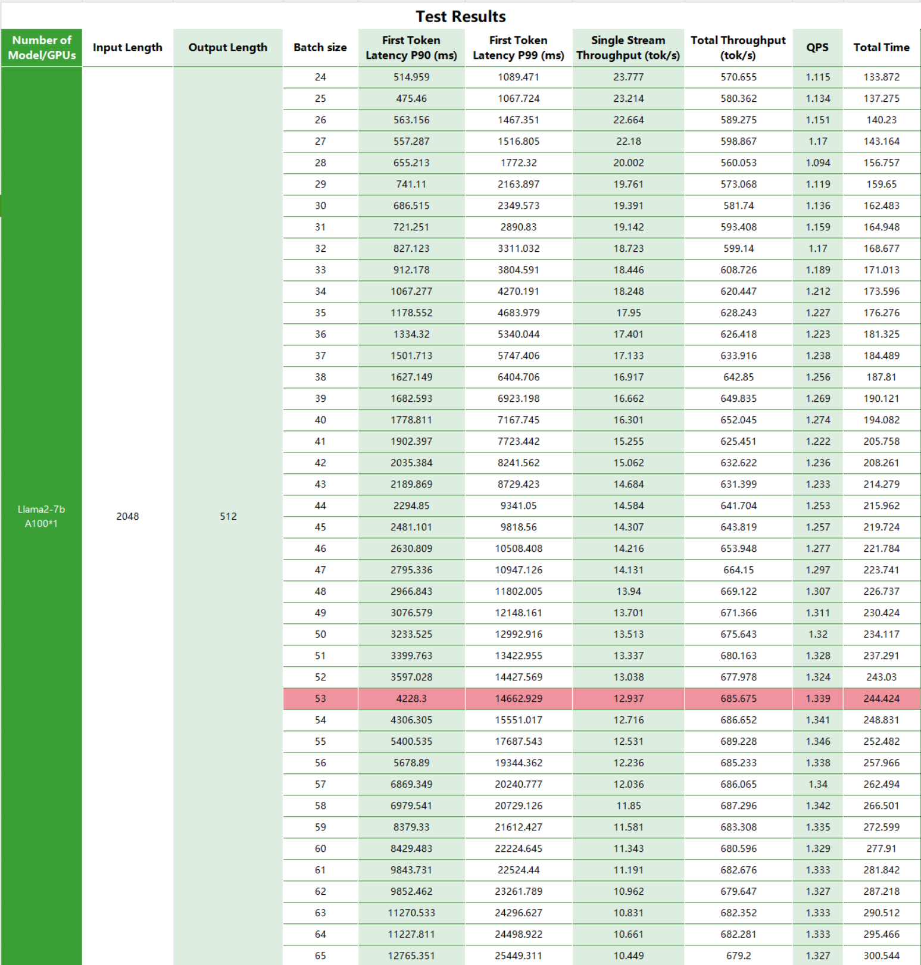The width and height of the screenshot is (921, 965).
Task: Click the 'Total Time' column header
Action: (x=881, y=48)
